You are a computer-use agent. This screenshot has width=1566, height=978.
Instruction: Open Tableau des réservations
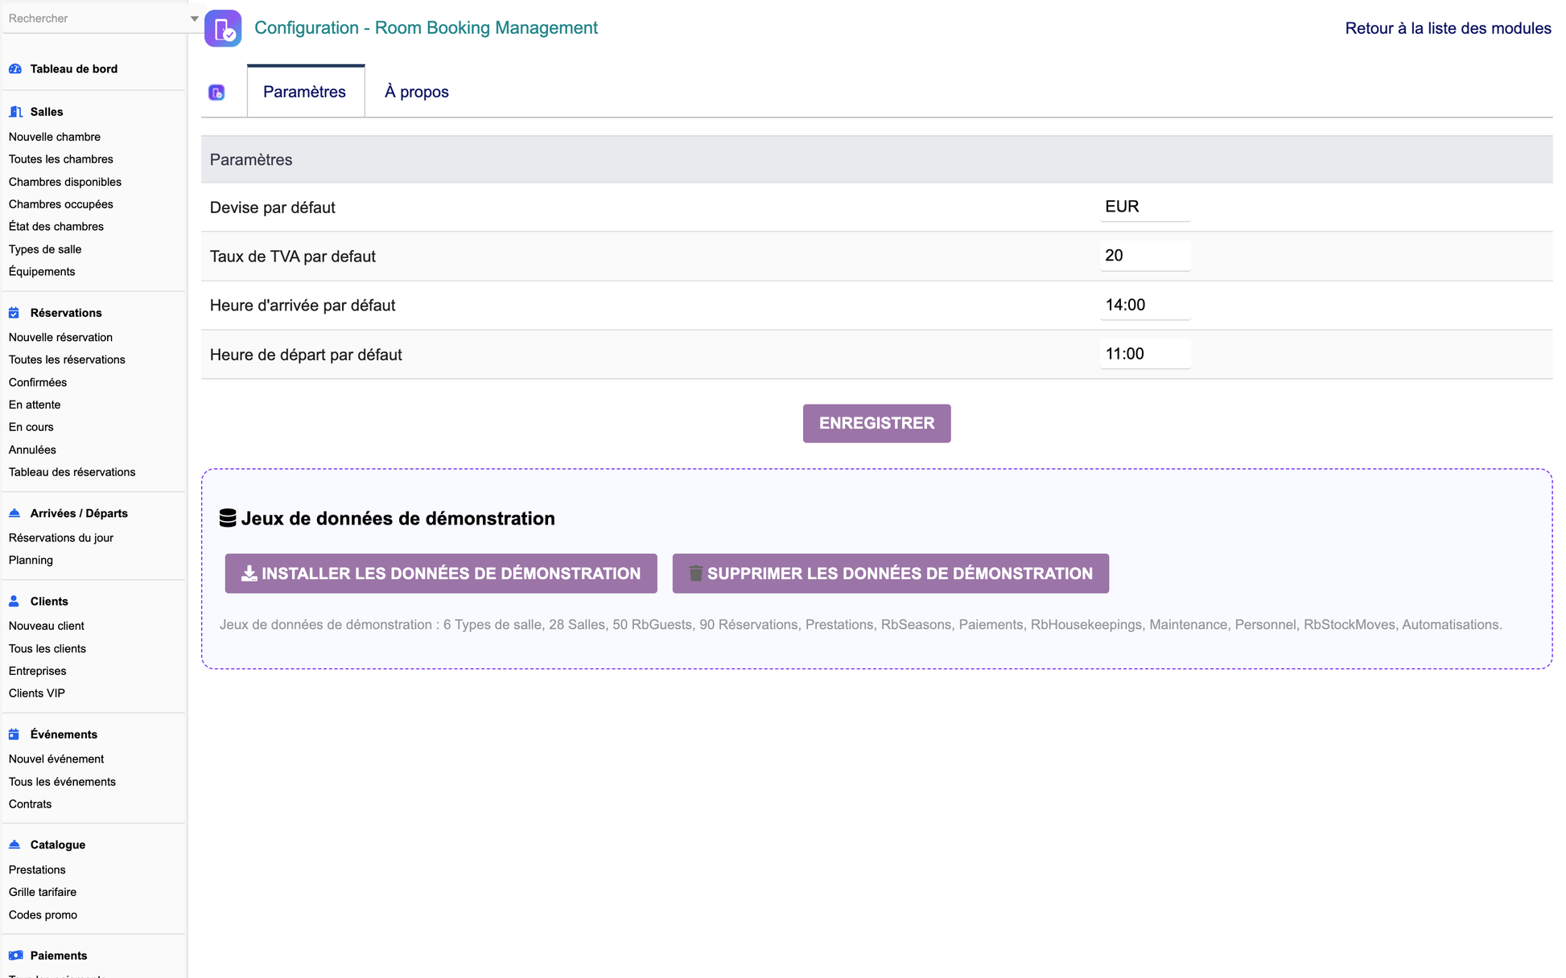72,472
